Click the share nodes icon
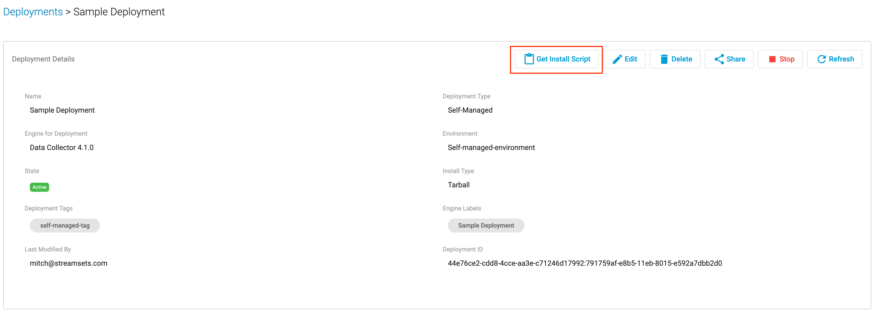 click(719, 59)
